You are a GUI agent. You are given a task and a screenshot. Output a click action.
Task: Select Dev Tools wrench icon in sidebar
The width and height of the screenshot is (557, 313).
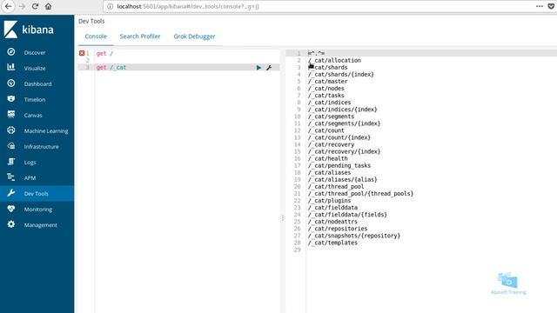(11, 193)
